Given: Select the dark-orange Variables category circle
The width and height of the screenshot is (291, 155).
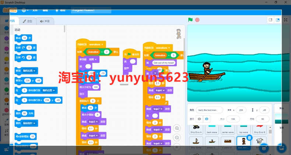Looking at the screenshot, I should (7, 100).
